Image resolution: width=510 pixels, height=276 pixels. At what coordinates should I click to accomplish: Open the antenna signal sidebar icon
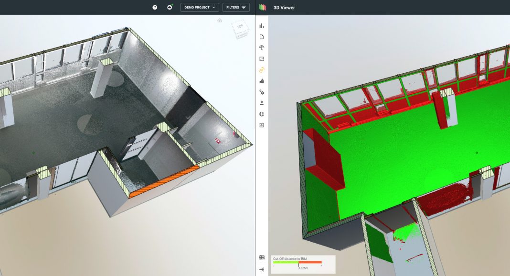click(262, 48)
